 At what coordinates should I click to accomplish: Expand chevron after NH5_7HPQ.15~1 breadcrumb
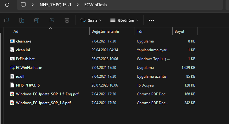pyautogui.click(x=78, y=5)
